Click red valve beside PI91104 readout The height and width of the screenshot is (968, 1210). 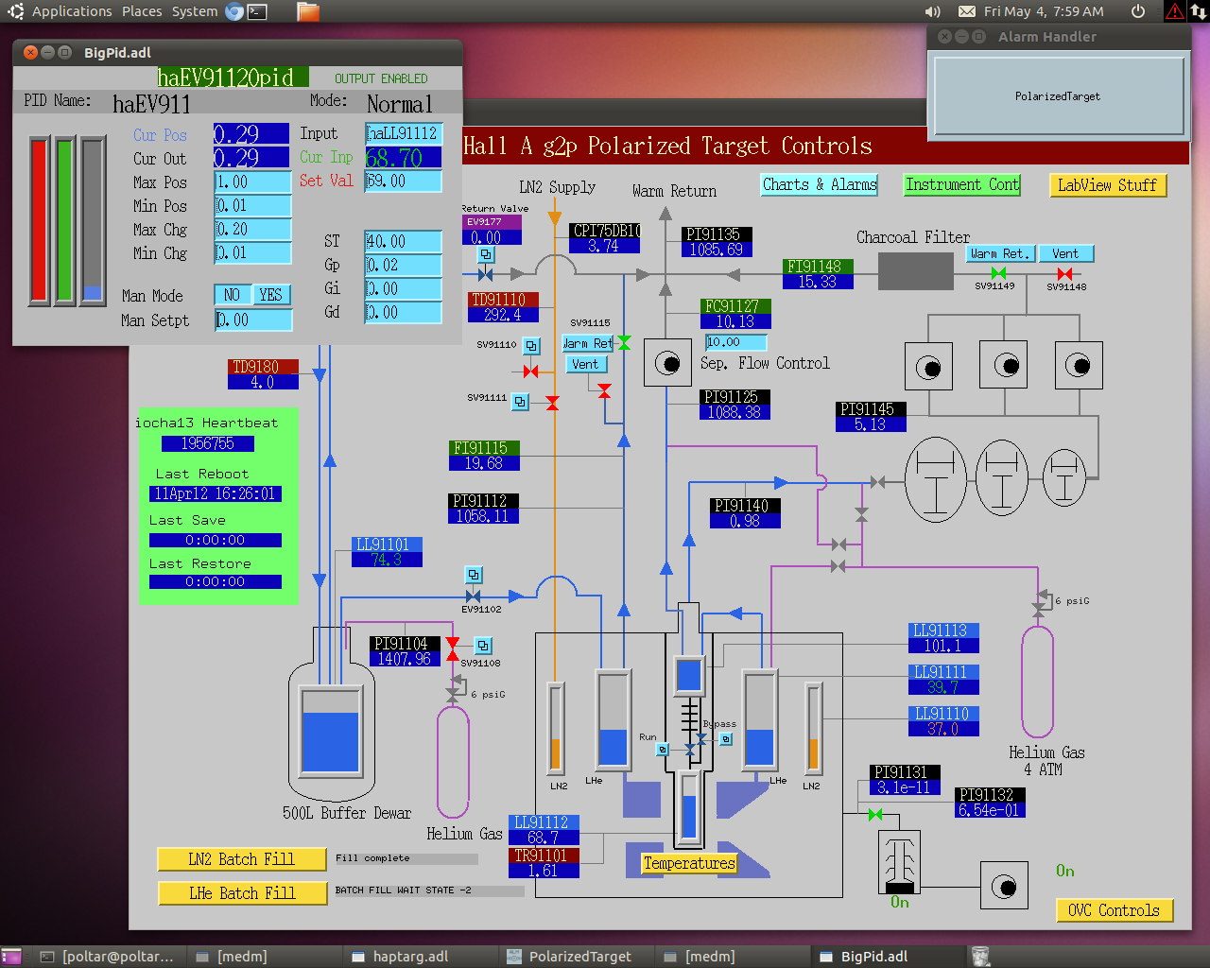[x=453, y=648]
